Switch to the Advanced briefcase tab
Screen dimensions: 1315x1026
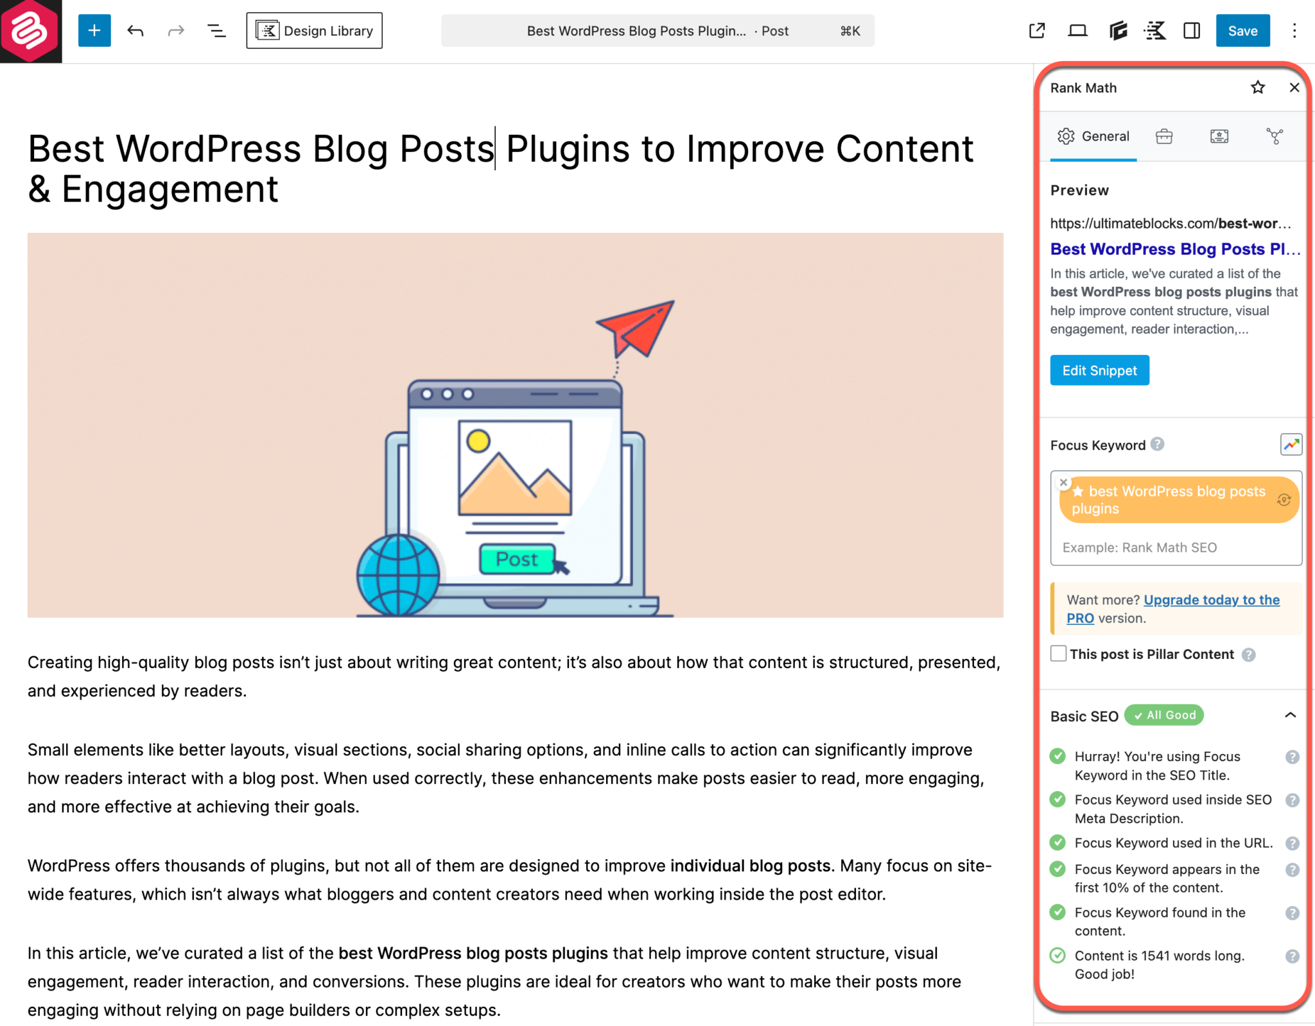pos(1164,136)
